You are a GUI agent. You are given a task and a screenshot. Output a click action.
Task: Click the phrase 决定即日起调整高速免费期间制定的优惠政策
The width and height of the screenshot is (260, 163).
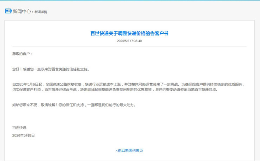click(118, 90)
